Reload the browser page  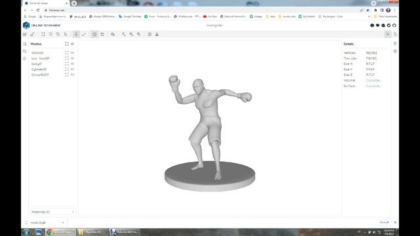tap(38, 10)
